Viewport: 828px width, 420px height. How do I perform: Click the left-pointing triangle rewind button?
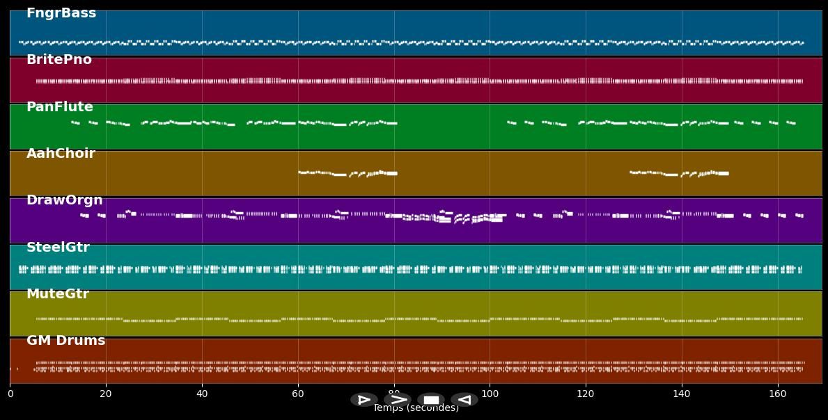(464, 400)
